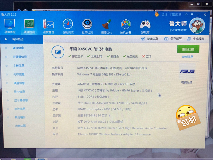Image resolution: width=213 pixels, height=160 pixels.
Task: Open the 论坛 forum link
Action: (x=164, y=14)
